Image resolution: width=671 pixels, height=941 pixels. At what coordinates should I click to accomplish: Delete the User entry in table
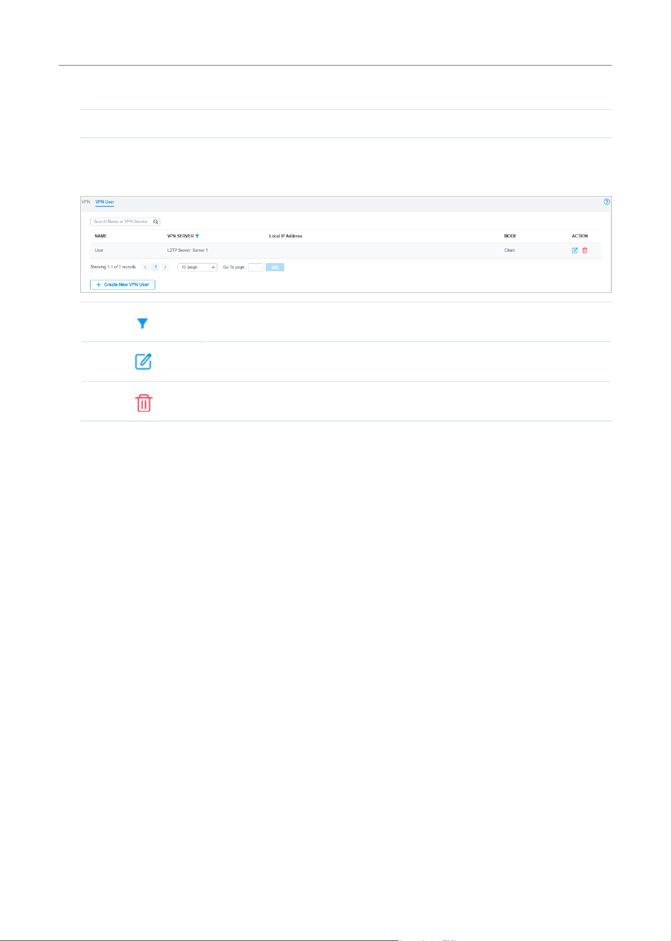pyautogui.click(x=585, y=250)
